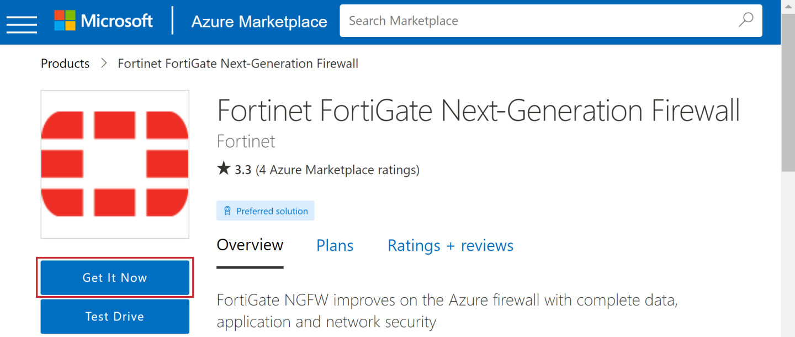This screenshot has width=795, height=337.
Task: Focus the Search Marketplace field
Action: coord(536,21)
